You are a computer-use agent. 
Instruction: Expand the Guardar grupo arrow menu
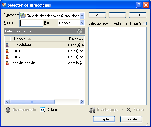123,110
